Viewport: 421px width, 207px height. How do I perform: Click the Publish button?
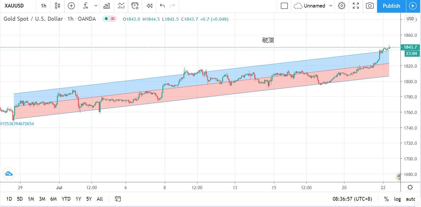pyautogui.click(x=391, y=6)
